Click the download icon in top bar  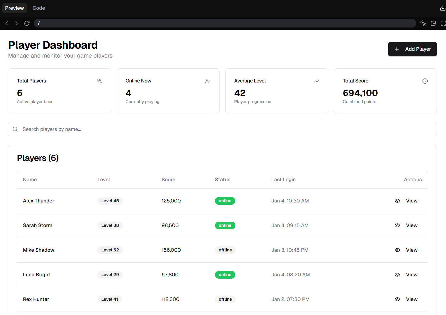point(443,8)
